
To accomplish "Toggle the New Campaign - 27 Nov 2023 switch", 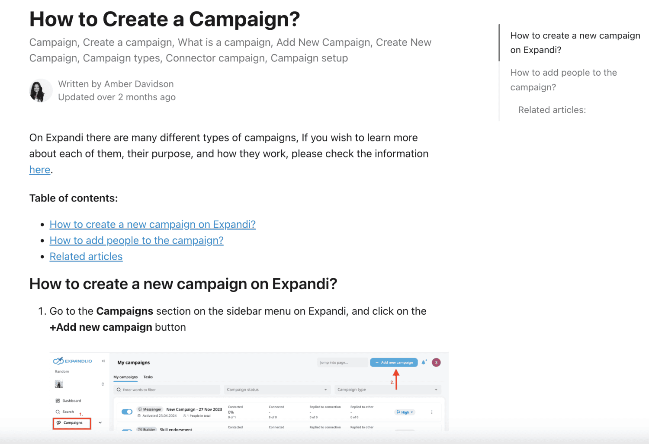I will coord(127,412).
